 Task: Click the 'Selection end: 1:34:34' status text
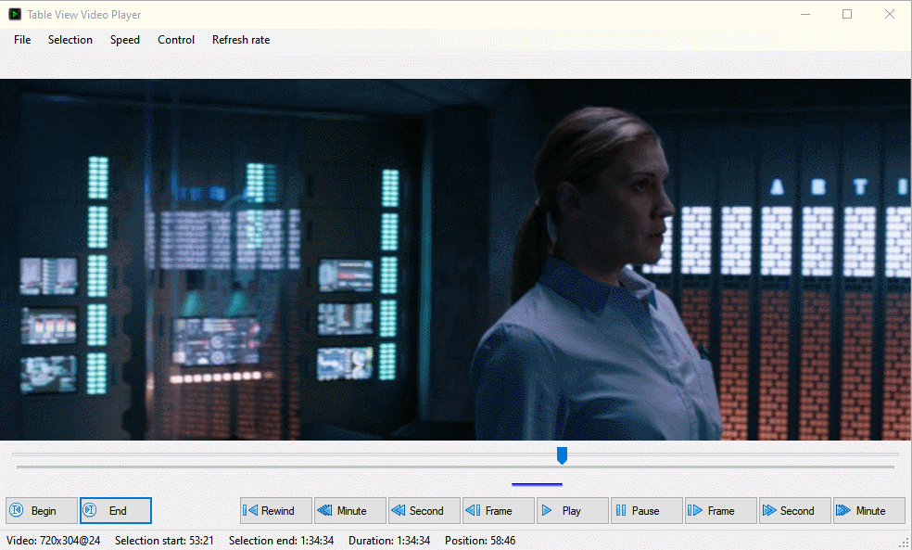282,541
